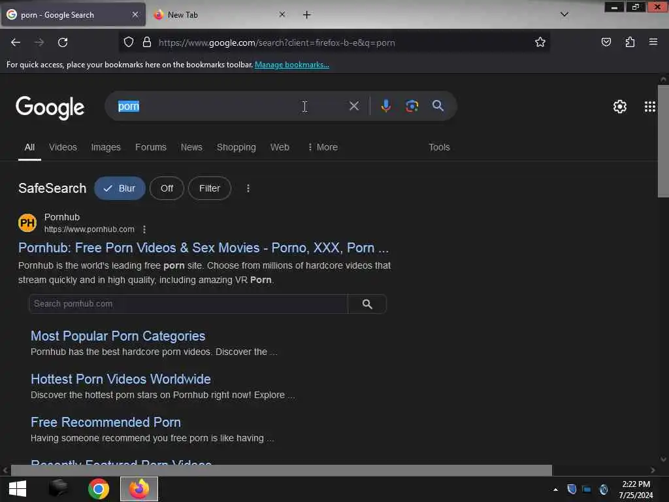Switch to the Videos results tab

coord(63,147)
